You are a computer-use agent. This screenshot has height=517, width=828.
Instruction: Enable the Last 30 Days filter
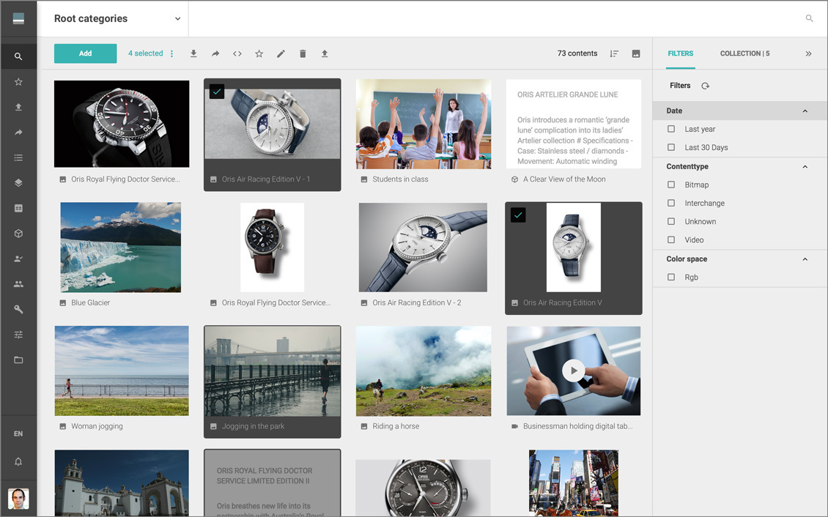(671, 147)
